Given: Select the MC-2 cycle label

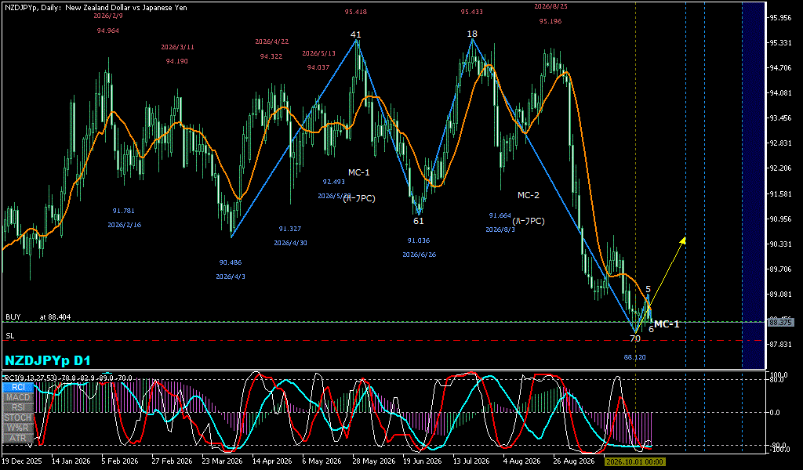Looking at the screenshot, I should coord(528,195).
